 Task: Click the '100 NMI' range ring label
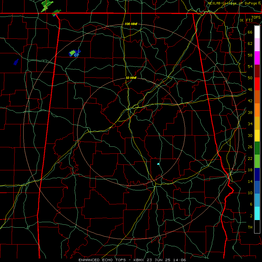click(x=131, y=24)
